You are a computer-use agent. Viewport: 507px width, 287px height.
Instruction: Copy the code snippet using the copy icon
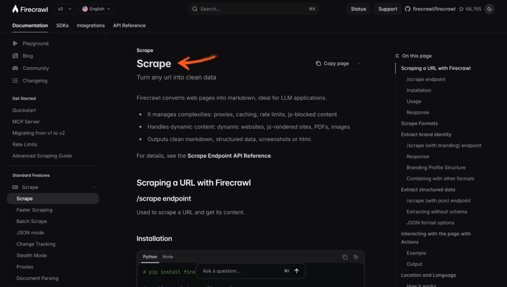click(x=345, y=257)
